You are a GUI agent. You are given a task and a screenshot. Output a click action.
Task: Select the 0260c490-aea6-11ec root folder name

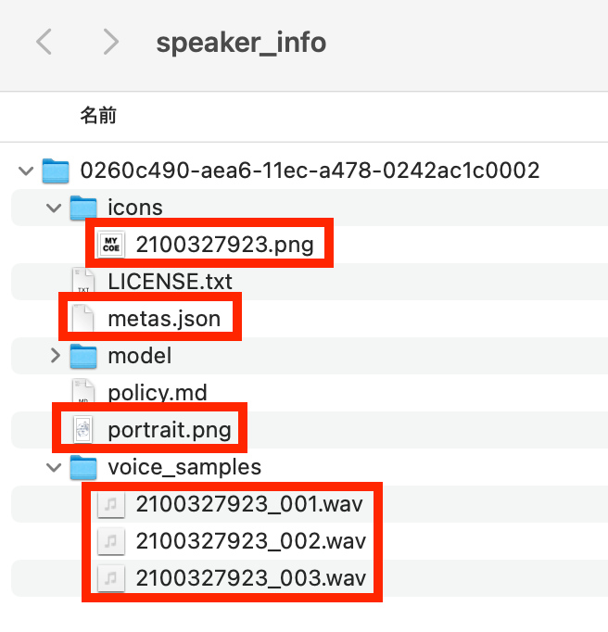click(310, 171)
